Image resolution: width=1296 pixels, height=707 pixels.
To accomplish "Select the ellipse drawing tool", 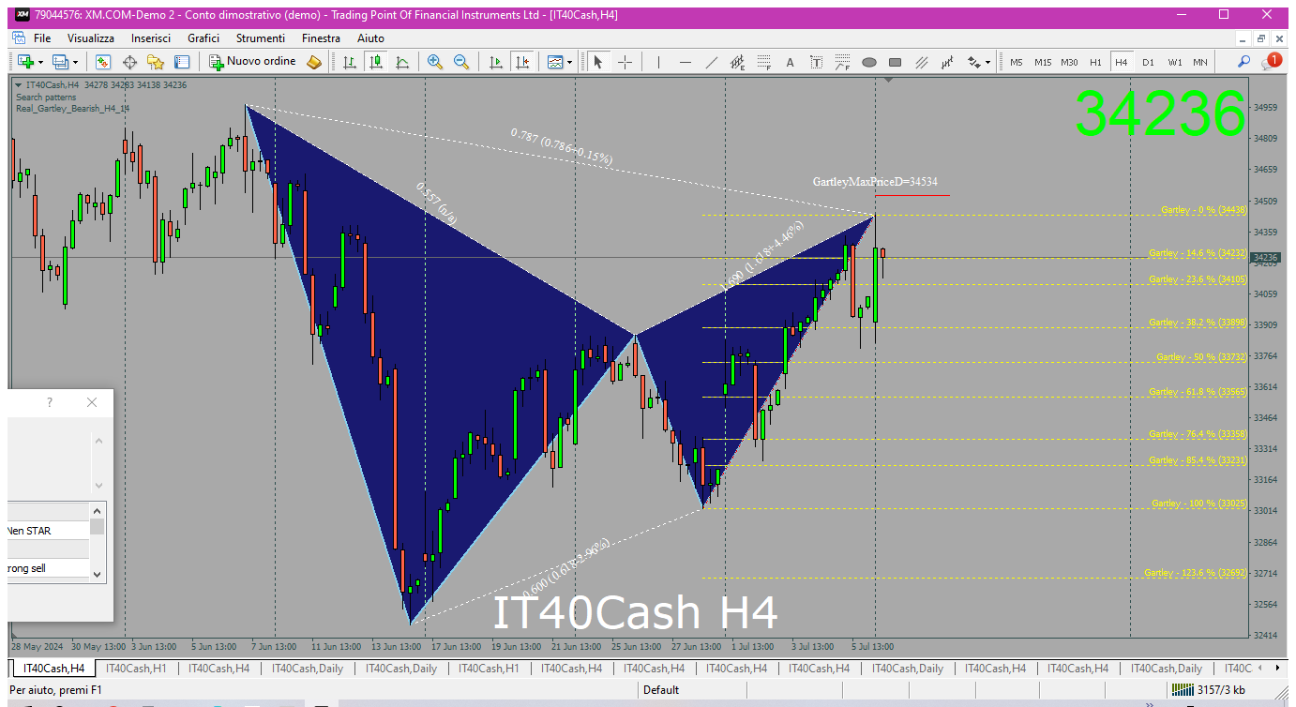I will (x=869, y=62).
